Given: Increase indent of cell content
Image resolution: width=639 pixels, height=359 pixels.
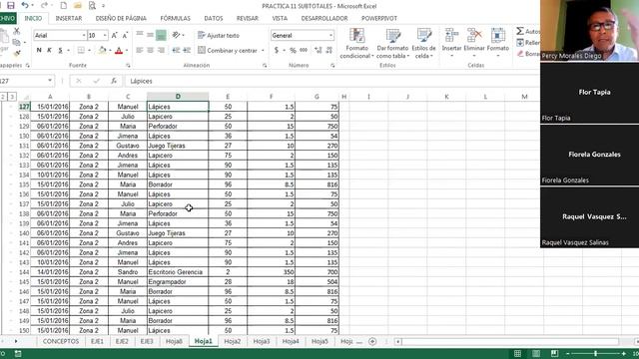Looking at the screenshot, I should [187, 50].
